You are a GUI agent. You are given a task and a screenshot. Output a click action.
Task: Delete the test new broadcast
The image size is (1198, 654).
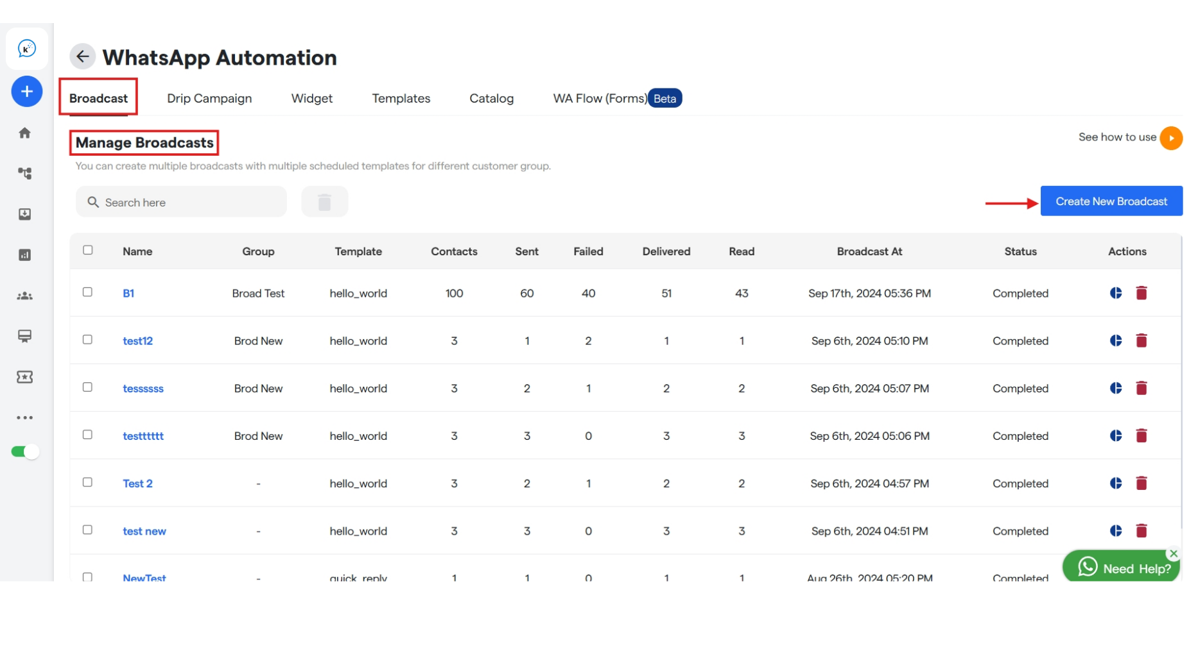[1142, 530]
